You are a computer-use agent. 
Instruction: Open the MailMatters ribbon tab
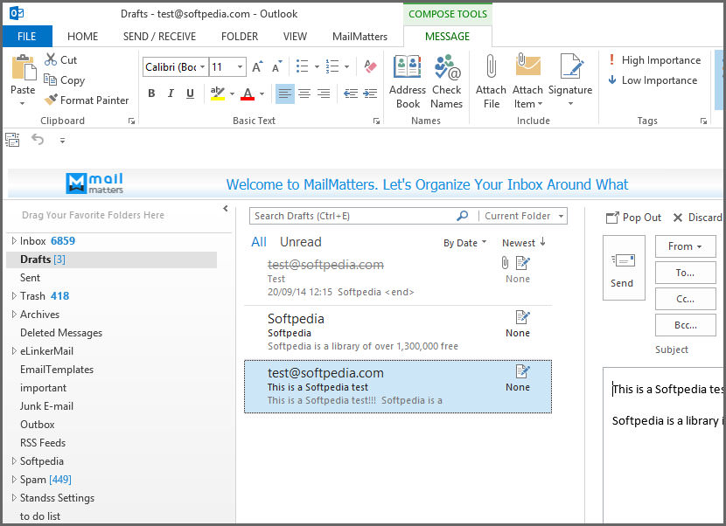pos(360,37)
